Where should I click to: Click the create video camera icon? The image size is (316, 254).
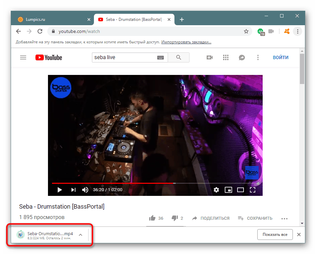pyautogui.click(x=210, y=57)
